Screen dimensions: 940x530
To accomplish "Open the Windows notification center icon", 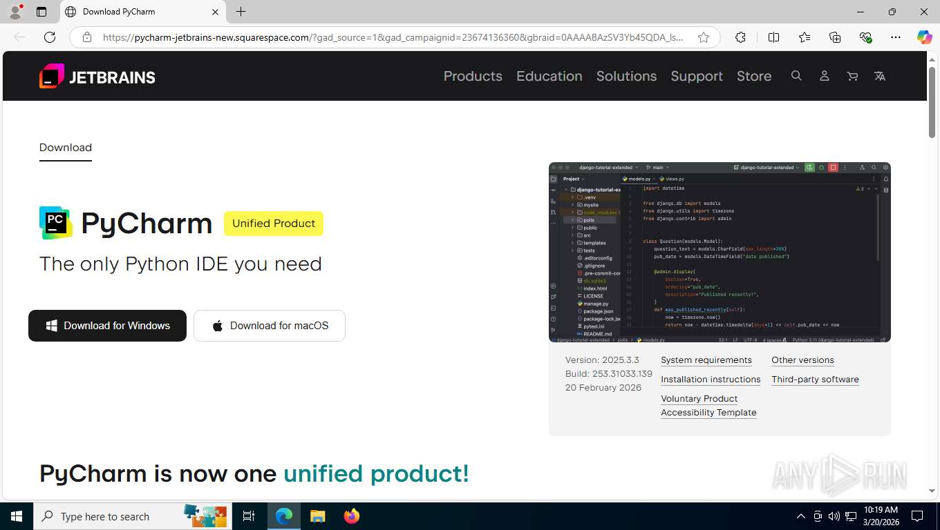I will tap(917, 516).
